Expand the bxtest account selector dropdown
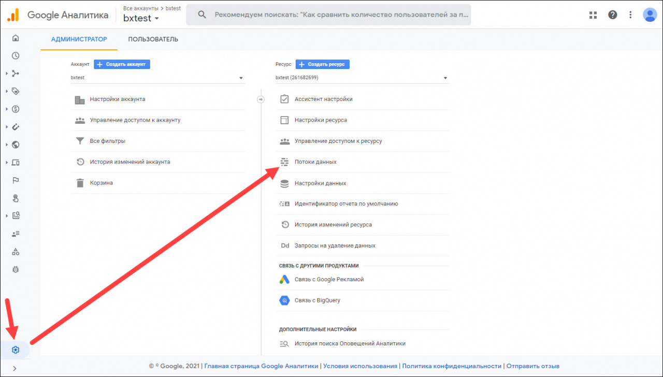The height and width of the screenshot is (377, 663). [x=157, y=78]
